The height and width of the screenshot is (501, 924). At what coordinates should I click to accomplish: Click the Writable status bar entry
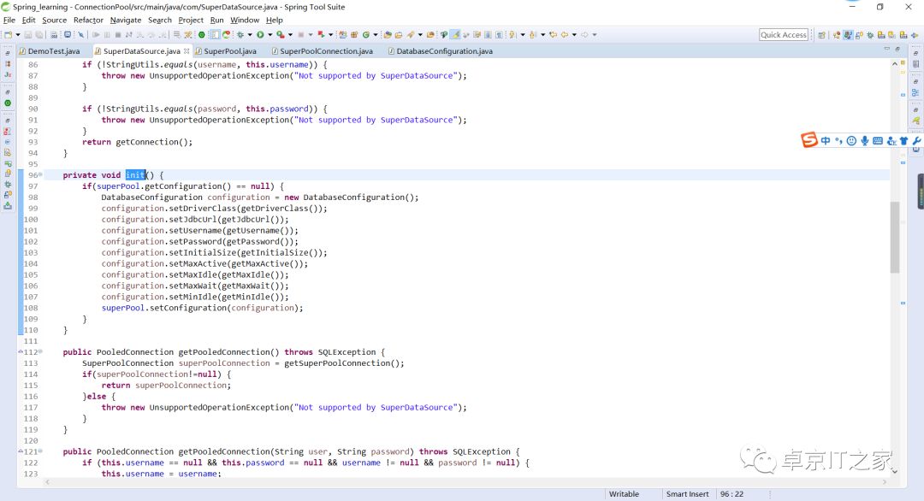point(624,494)
